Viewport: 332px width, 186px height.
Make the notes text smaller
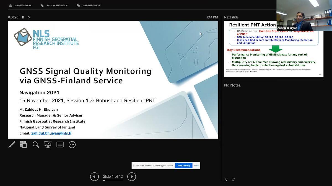pos(233,180)
